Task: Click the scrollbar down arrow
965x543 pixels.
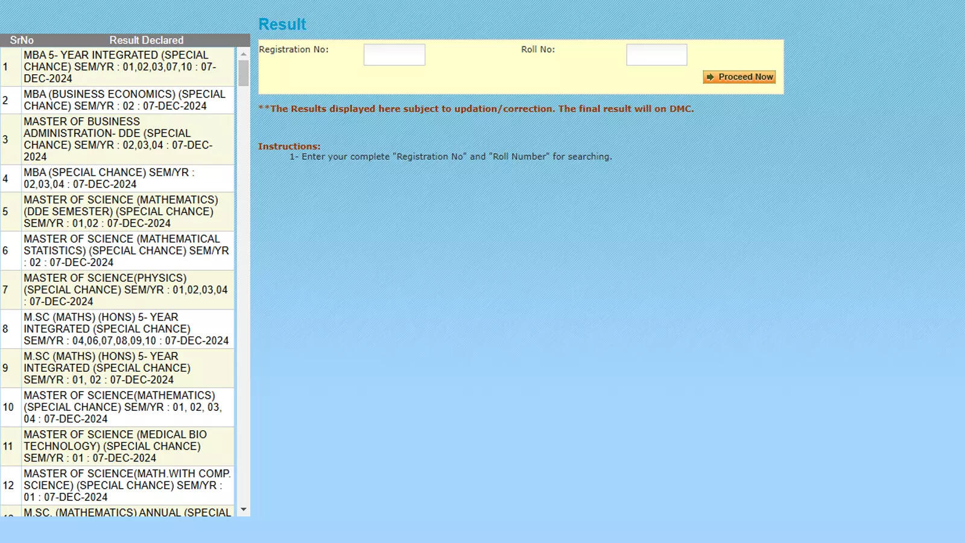Action: click(x=244, y=509)
